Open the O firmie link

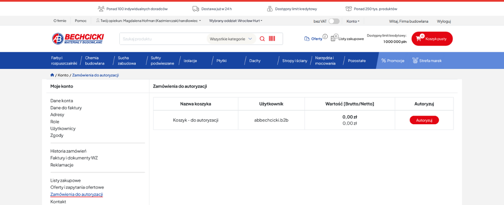60,20
